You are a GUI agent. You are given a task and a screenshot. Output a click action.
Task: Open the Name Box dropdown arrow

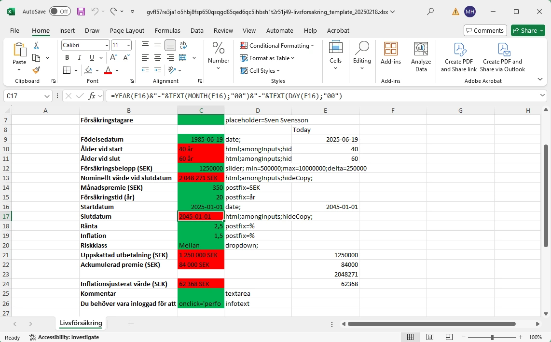47,96
